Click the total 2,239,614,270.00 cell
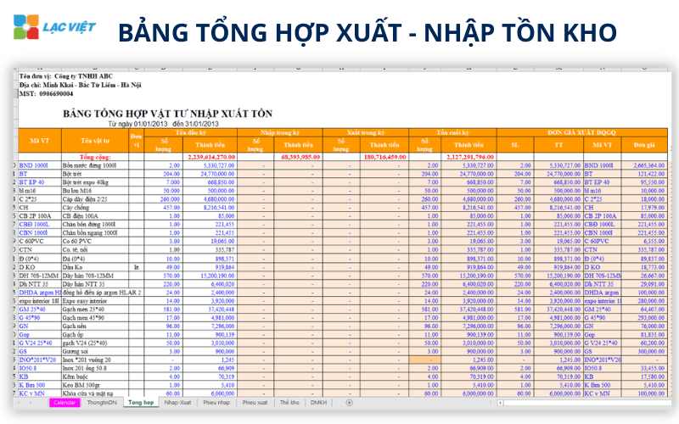Viewport: 679px width, 424px height. pyautogui.click(x=211, y=157)
